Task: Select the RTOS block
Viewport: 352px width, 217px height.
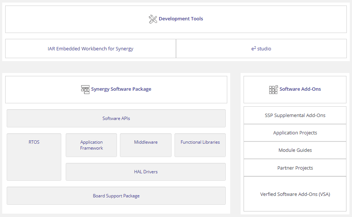Action: (x=34, y=157)
